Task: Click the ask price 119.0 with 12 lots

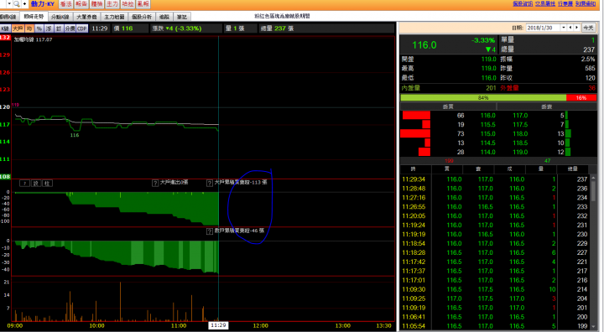Action: (520, 152)
